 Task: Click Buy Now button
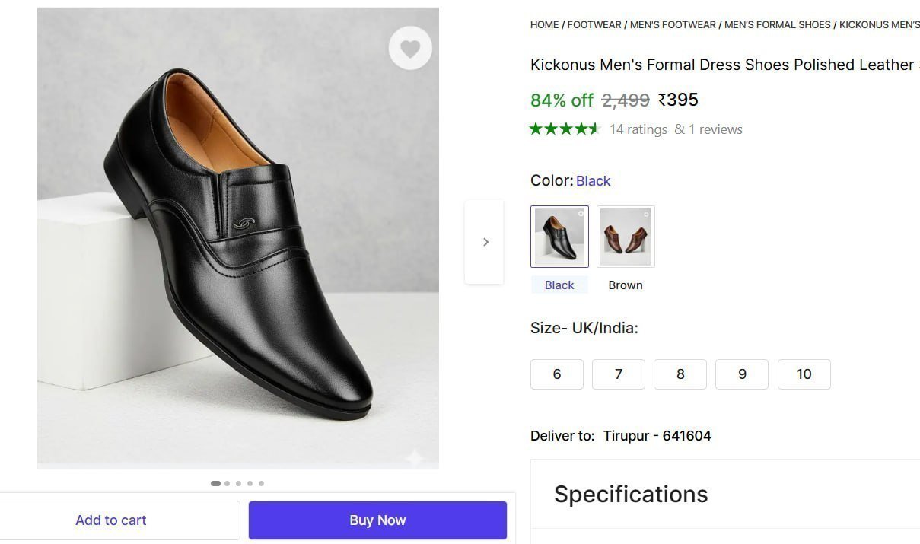(x=377, y=520)
